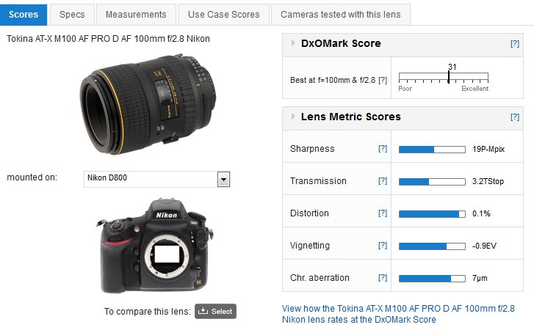
Task: Click the 3.2TStop transmission value
Action: tap(488, 181)
